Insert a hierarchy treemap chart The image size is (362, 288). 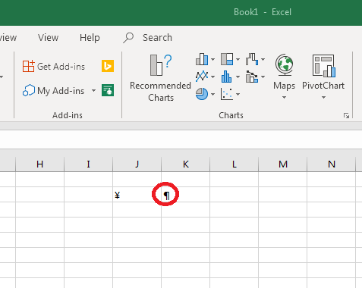227,59
